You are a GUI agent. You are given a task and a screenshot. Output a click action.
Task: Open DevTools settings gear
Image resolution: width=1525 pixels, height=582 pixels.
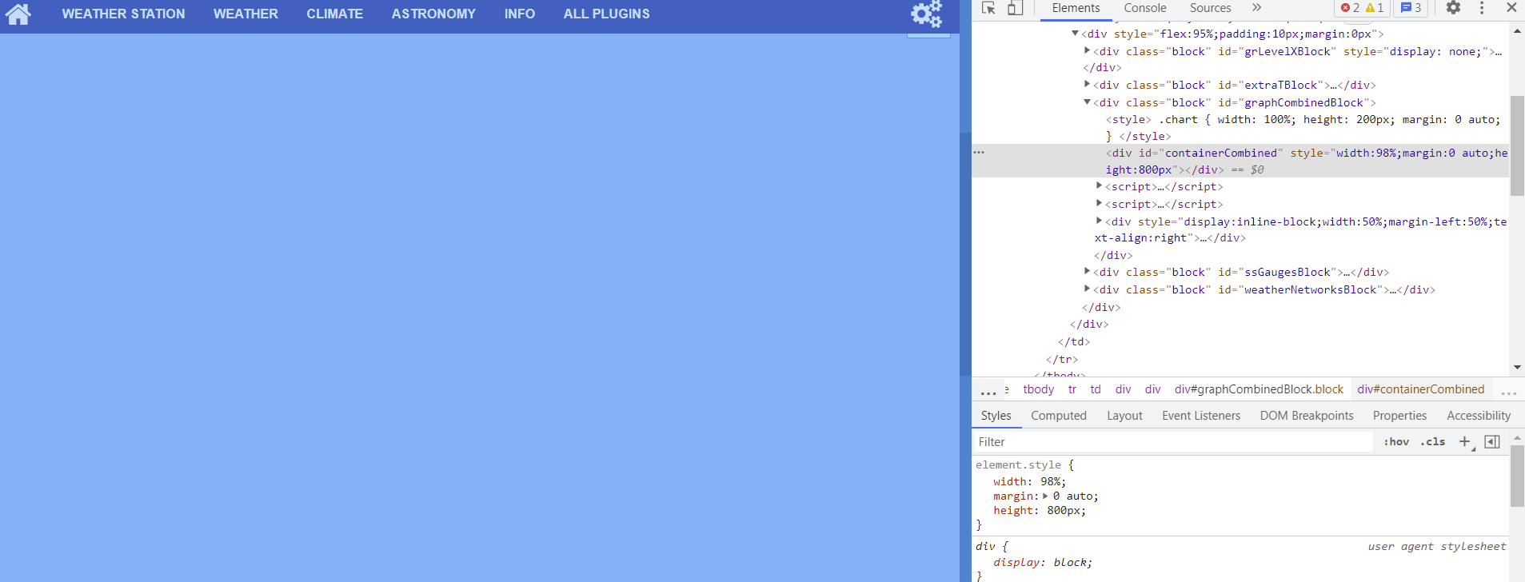pyautogui.click(x=1453, y=8)
